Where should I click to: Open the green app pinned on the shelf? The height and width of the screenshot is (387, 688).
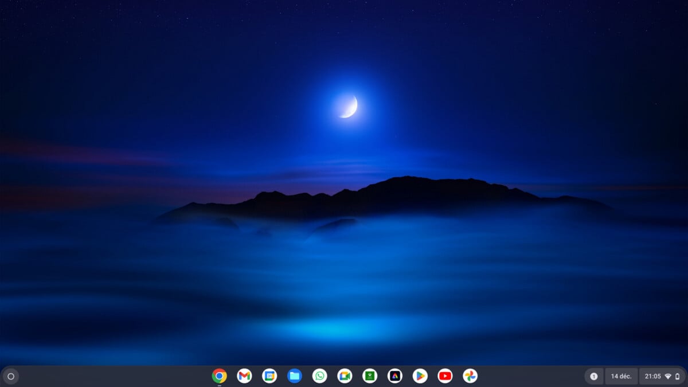point(369,376)
